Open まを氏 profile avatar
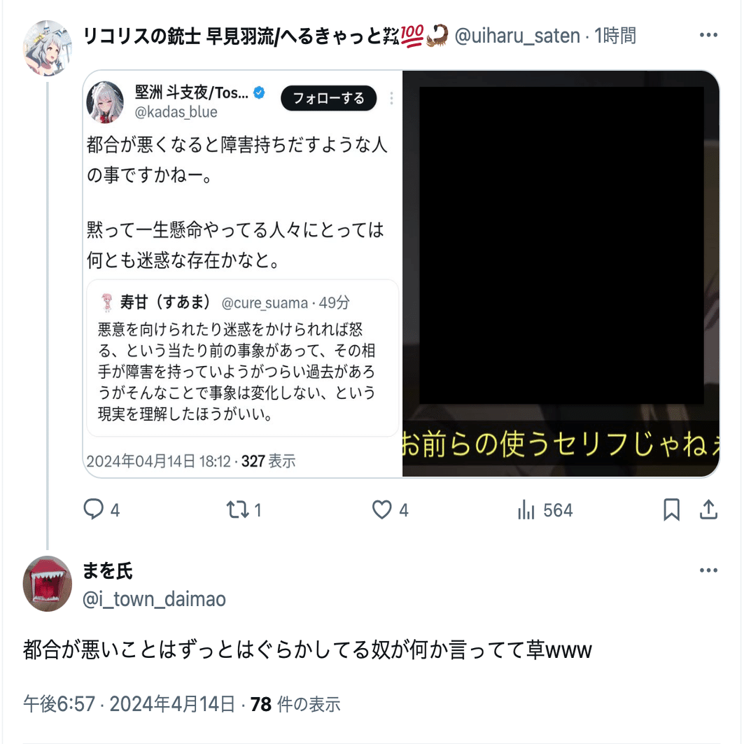 tap(48, 584)
